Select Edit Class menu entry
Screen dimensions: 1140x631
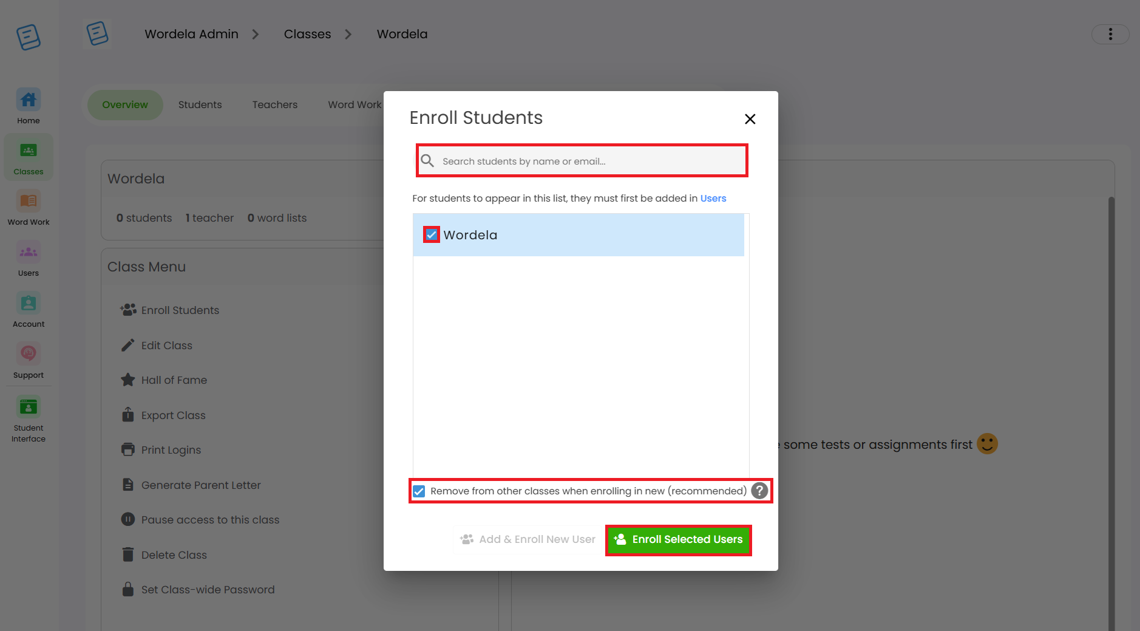[157, 346]
